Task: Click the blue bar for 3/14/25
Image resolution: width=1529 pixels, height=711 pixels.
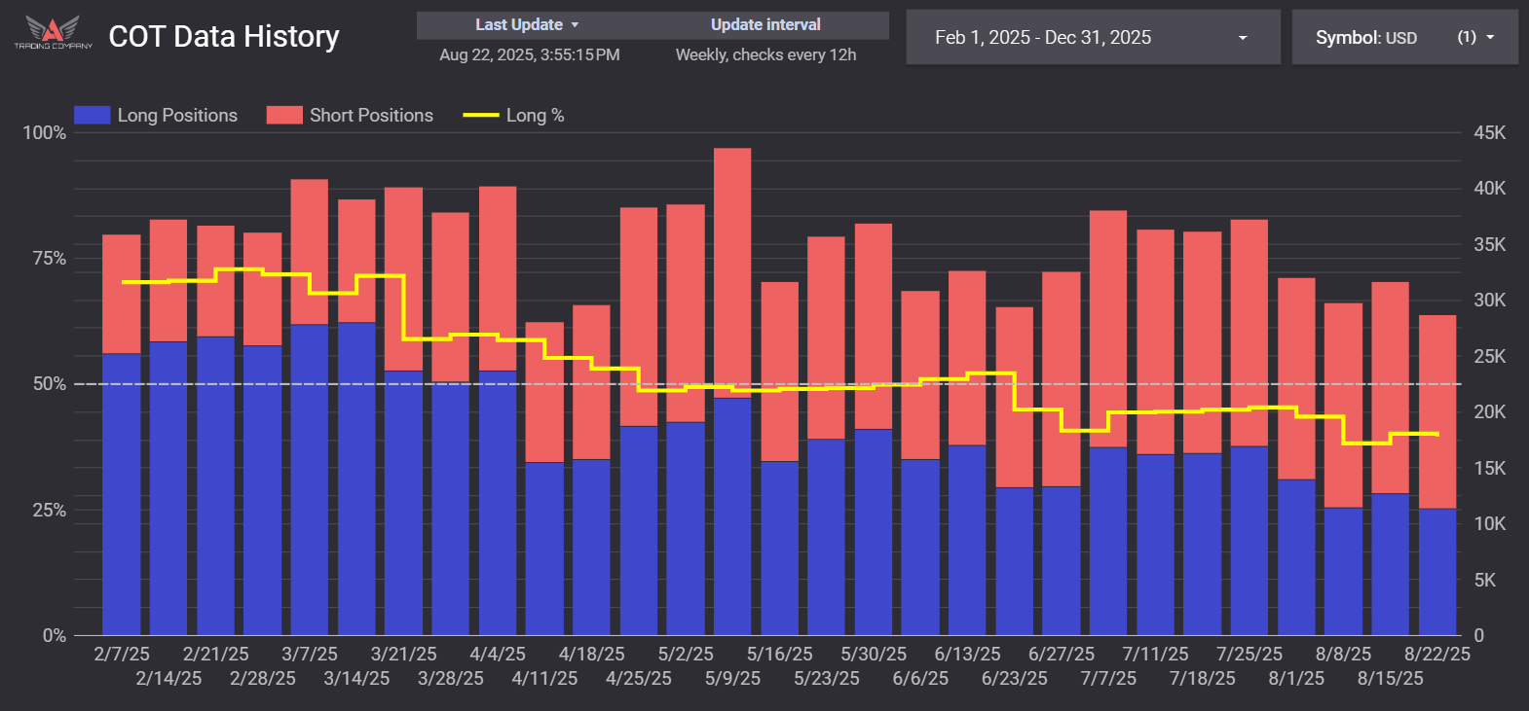Action: tap(356, 477)
